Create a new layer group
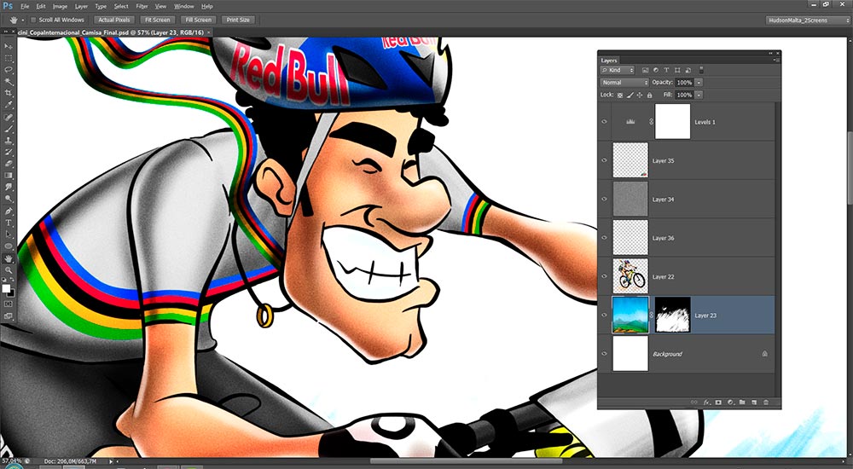This screenshot has width=853, height=469. 742,402
